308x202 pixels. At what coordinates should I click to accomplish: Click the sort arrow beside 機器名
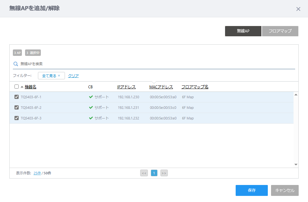[22, 87]
